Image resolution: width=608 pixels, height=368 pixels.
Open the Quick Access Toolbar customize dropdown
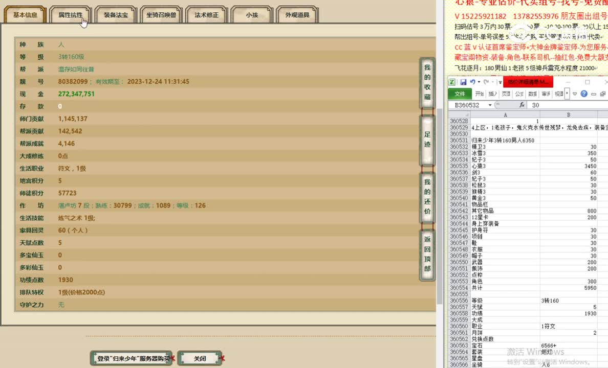500,82
